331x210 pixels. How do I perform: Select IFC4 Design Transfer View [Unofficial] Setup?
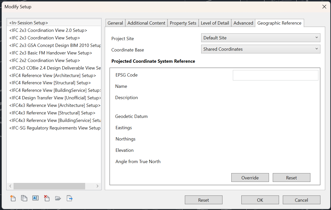(54, 98)
